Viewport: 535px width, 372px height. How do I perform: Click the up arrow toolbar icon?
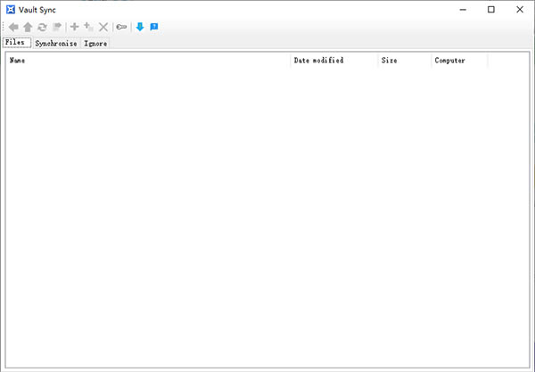point(28,27)
